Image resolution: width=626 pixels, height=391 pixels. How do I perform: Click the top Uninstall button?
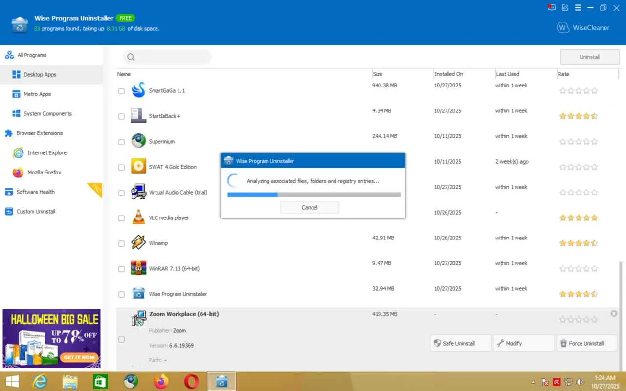pyautogui.click(x=589, y=57)
